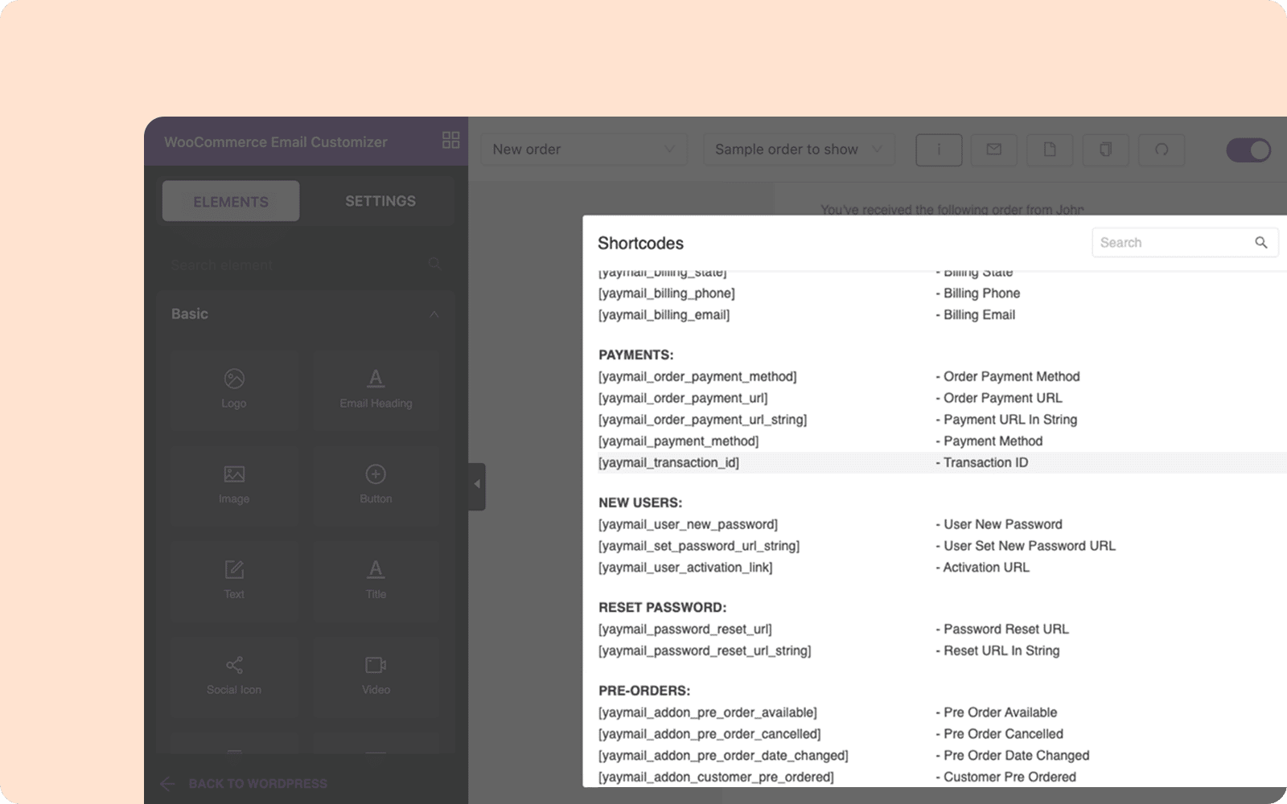
Task: Select the Image element
Action: [234, 486]
